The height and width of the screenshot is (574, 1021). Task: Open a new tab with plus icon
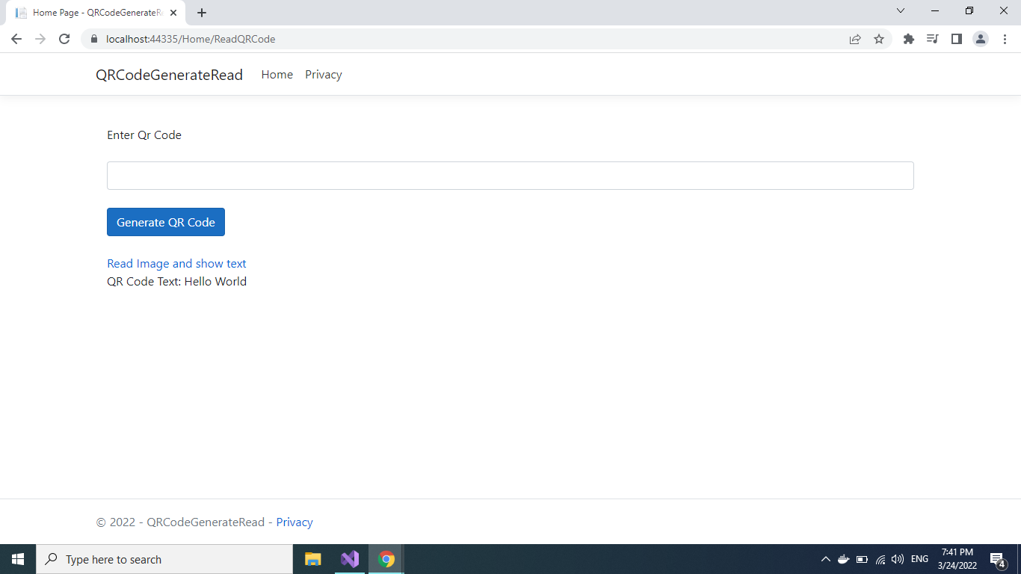(x=202, y=13)
